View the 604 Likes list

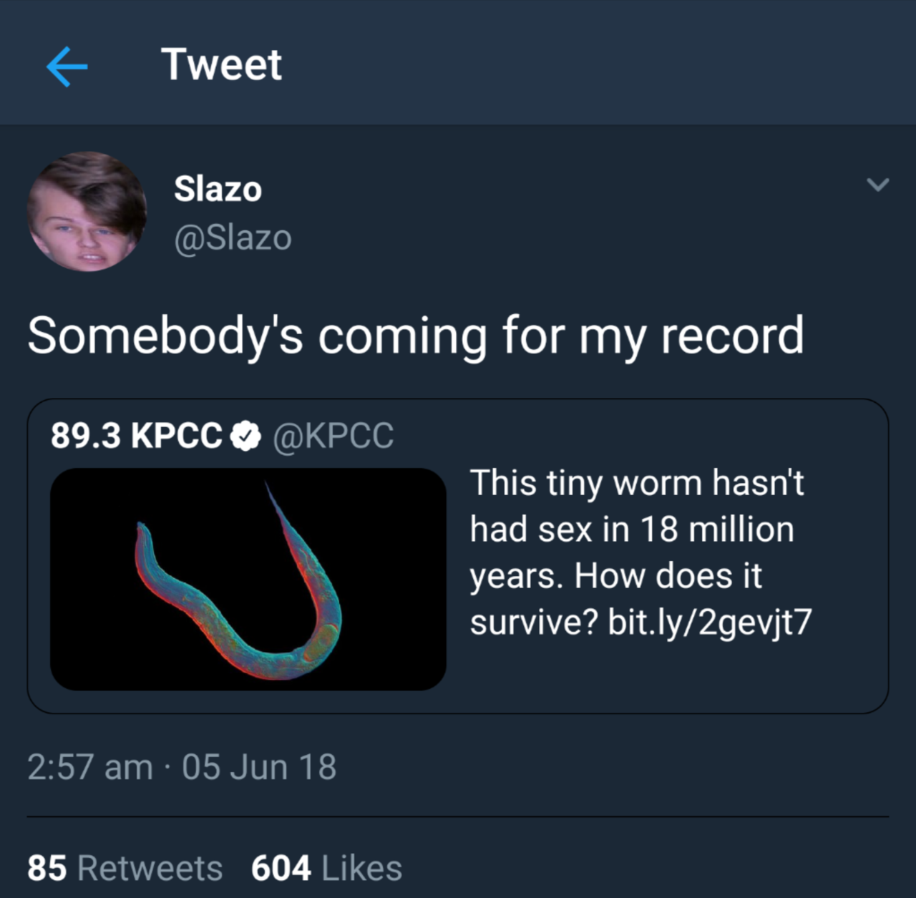327,868
